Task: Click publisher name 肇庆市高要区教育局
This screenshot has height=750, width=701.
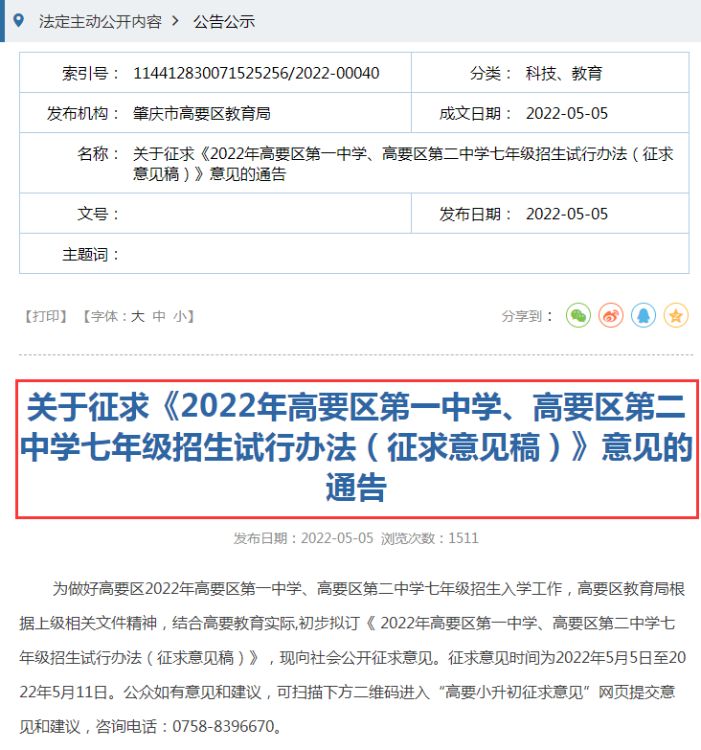Action: [202, 113]
